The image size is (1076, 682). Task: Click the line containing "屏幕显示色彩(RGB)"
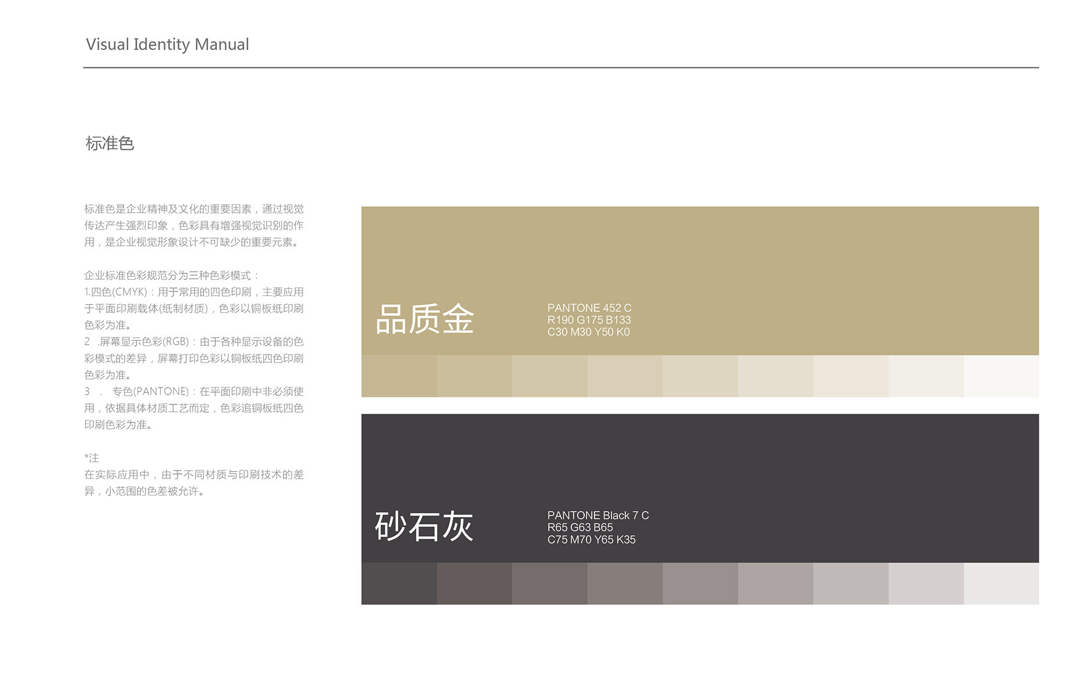(194, 342)
